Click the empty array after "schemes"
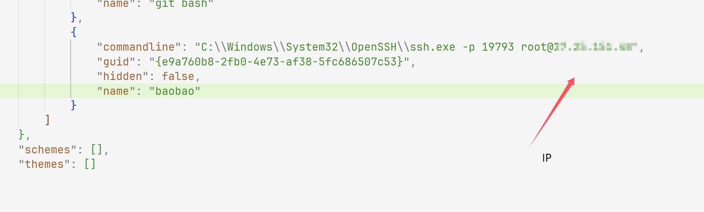This screenshot has width=704, height=212. point(96,150)
